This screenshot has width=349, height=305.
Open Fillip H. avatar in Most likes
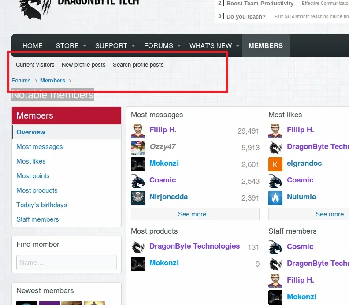(275, 131)
